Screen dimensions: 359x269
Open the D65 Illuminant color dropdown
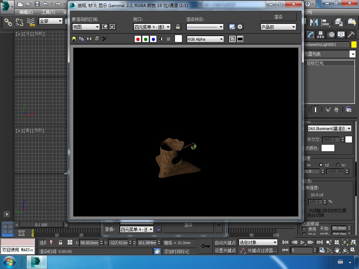pos(329,129)
